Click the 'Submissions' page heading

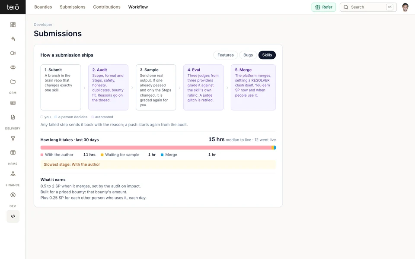(57, 34)
